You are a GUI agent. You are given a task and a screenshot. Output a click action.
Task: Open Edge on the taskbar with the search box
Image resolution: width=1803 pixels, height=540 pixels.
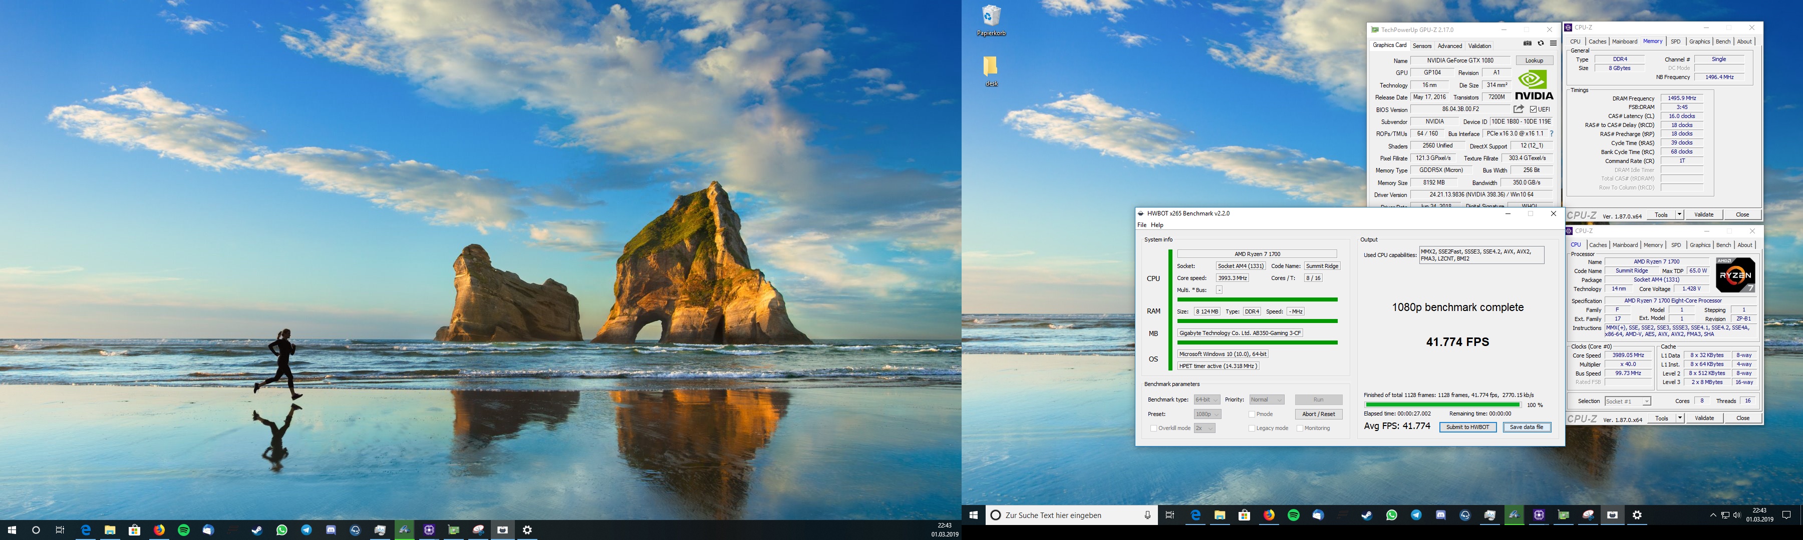point(1195,515)
